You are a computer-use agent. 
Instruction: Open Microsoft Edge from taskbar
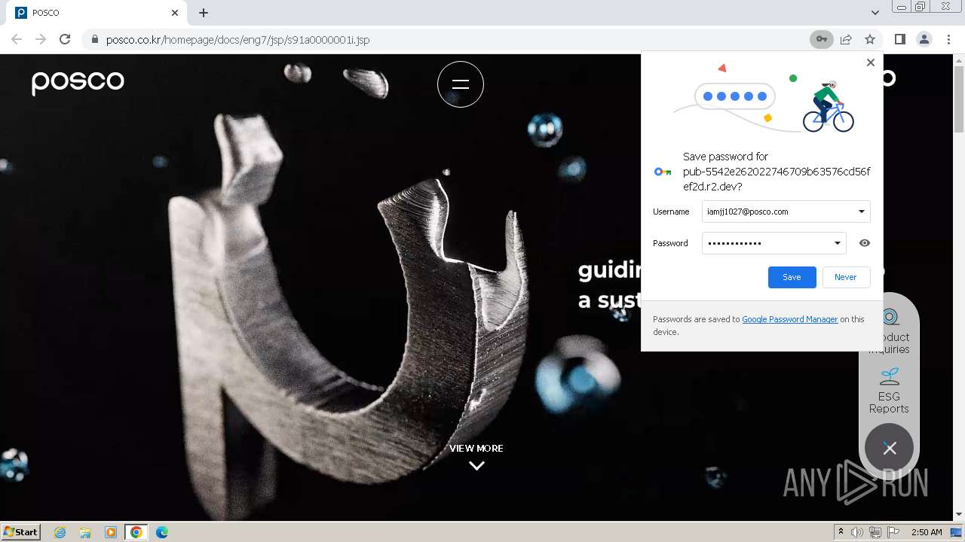click(162, 532)
